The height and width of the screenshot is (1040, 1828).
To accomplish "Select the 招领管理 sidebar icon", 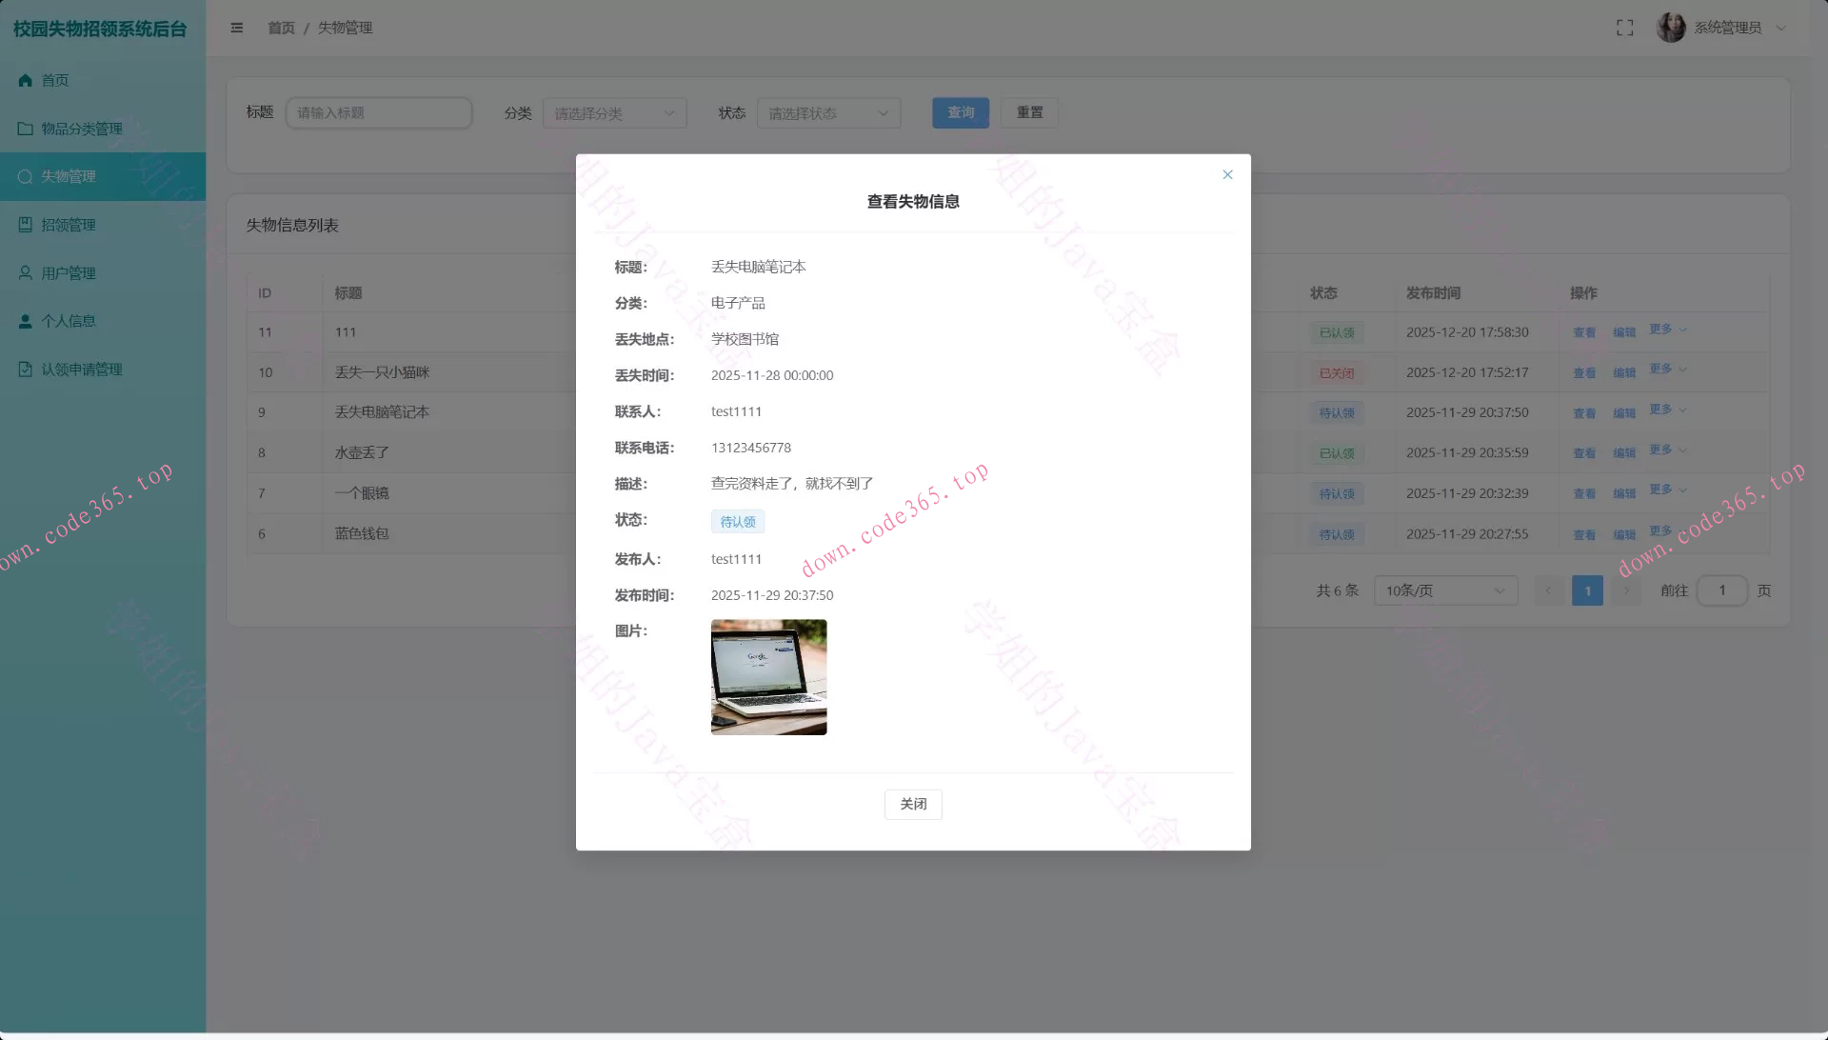I will point(25,224).
